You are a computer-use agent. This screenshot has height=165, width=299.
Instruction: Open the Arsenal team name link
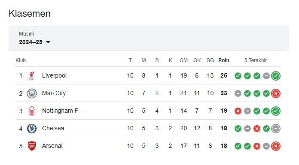(x=52, y=146)
